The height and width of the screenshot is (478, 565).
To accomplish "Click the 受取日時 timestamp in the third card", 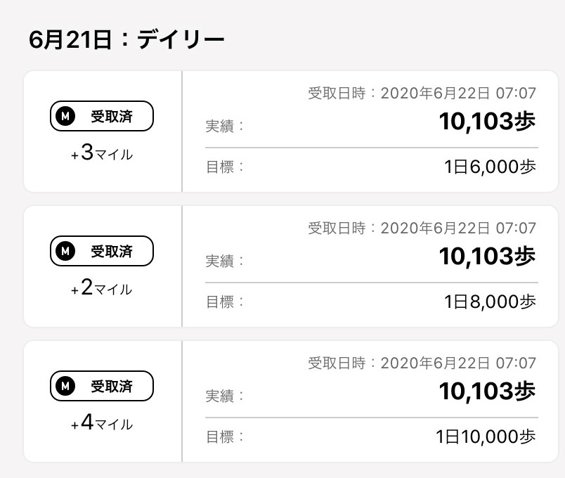I will [x=422, y=363].
